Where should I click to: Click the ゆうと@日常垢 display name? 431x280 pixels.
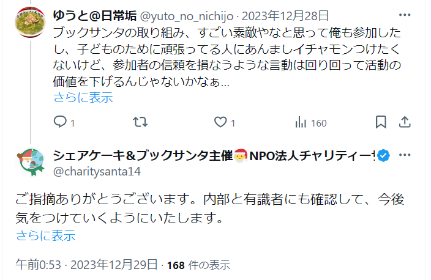coord(94,16)
